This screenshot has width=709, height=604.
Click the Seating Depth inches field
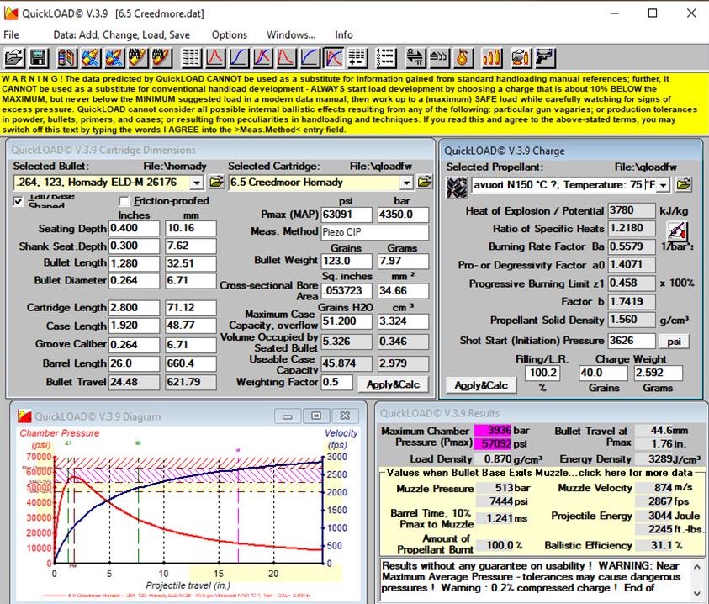pyautogui.click(x=135, y=228)
